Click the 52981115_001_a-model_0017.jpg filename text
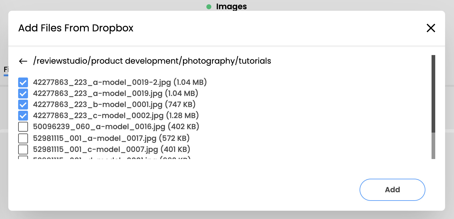The height and width of the screenshot is (219, 454). click(x=95, y=138)
